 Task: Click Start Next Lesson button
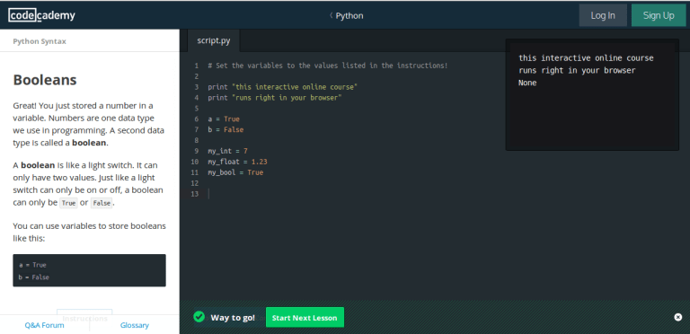pos(305,317)
